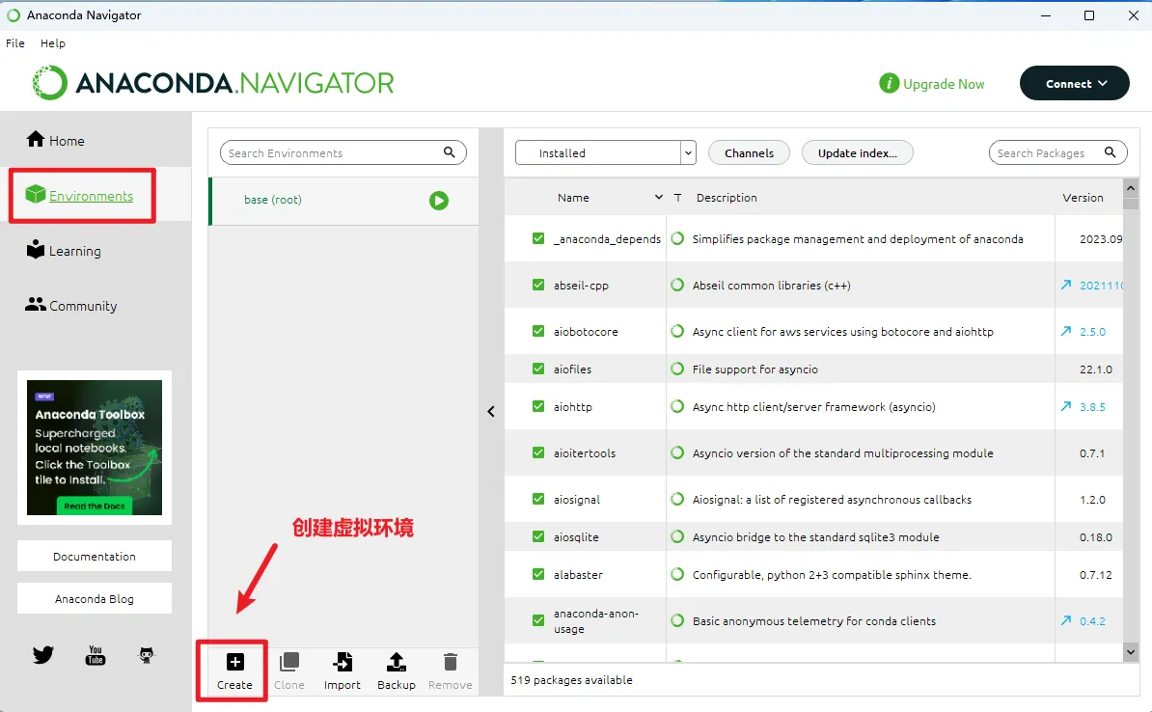Viewport: 1152px width, 712px height.
Task: Toggle the aiofiles package checkbox
Action: [x=538, y=369]
